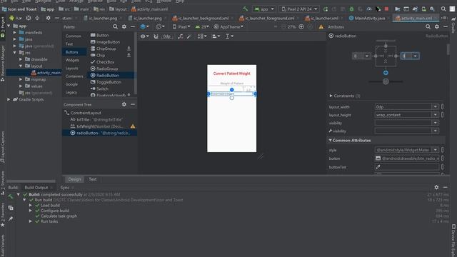Open the AppTheme dropdown

point(228,27)
